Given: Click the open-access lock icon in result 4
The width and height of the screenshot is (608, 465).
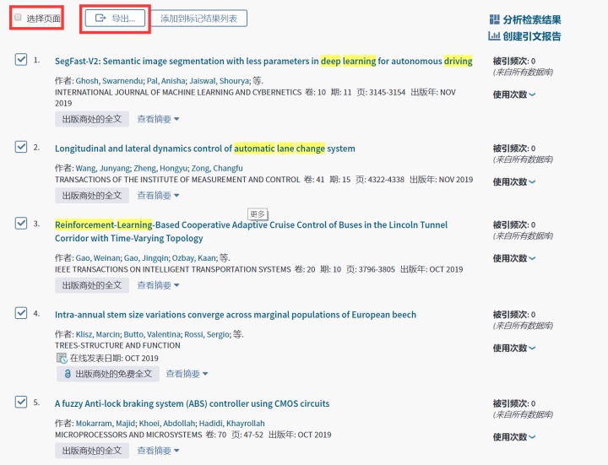Looking at the screenshot, I should [68, 374].
